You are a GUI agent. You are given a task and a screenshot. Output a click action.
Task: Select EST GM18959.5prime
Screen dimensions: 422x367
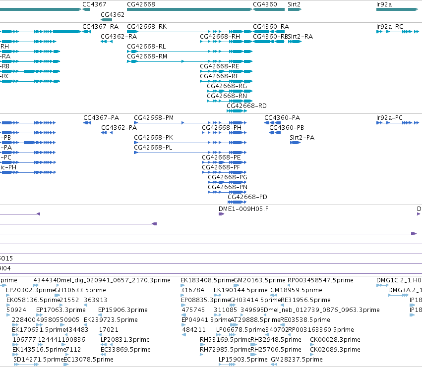tap(273, 295)
